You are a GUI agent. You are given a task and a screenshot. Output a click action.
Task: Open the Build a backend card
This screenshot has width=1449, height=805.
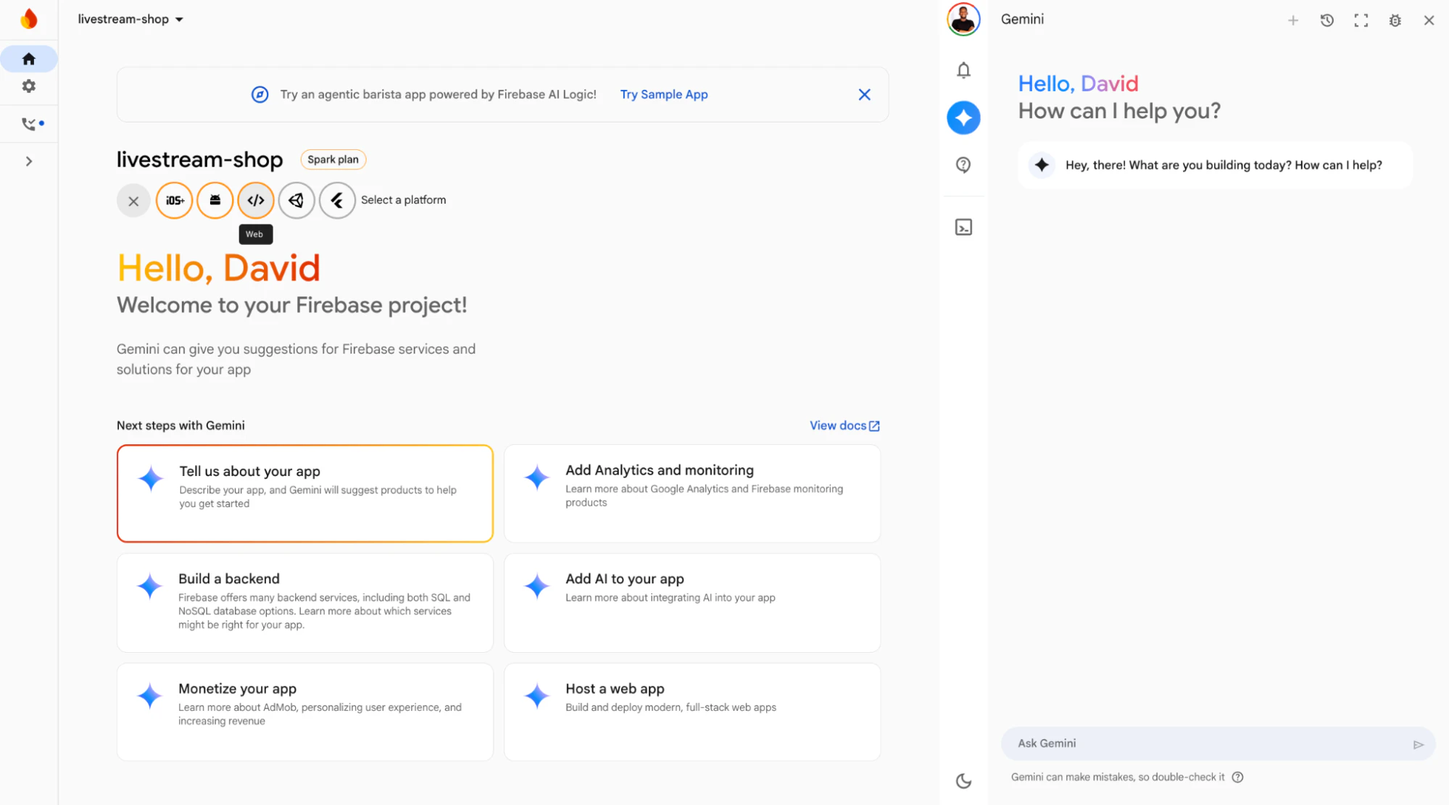(x=304, y=602)
